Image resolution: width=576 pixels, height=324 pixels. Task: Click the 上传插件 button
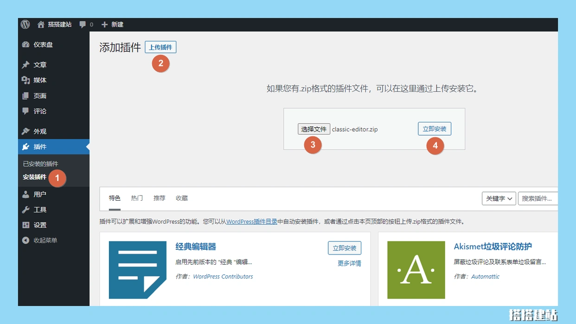pyautogui.click(x=160, y=47)
